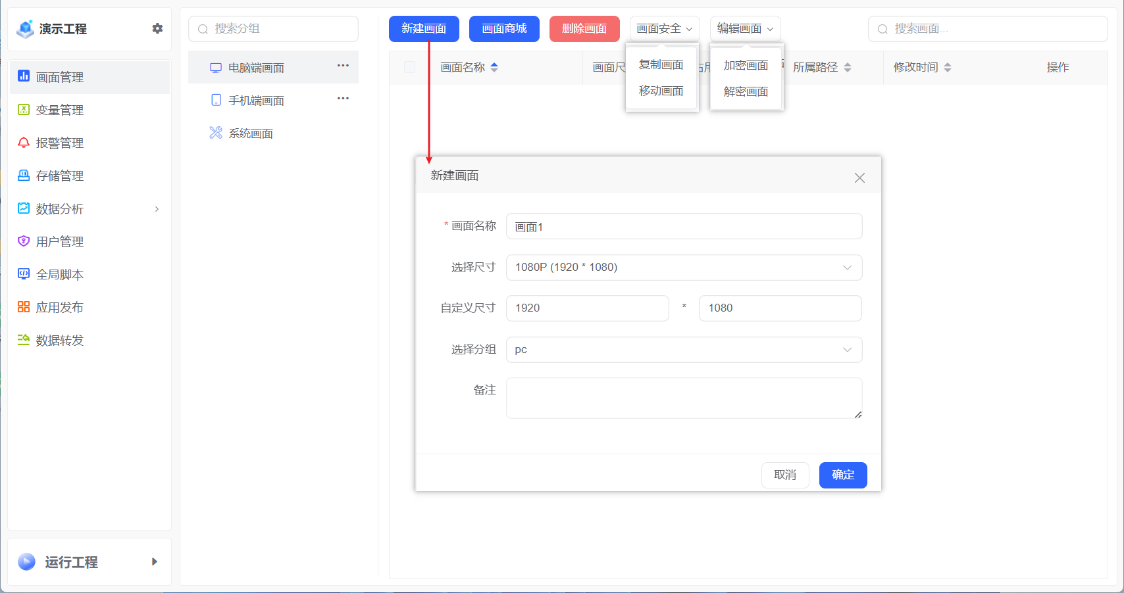The width and height of the screenshot is (1124, 593).
Task: Select the 画面管理 sidebar icon
Action: point(24,77)
